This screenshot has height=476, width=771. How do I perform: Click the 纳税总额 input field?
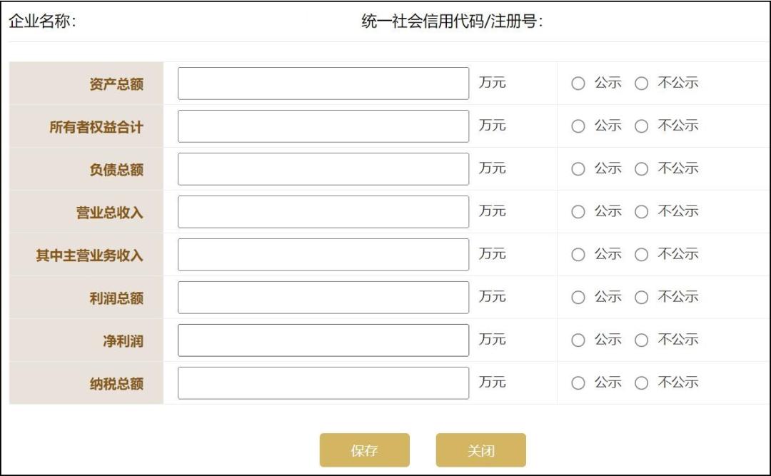pyautogui.click(x=323, y=383)
